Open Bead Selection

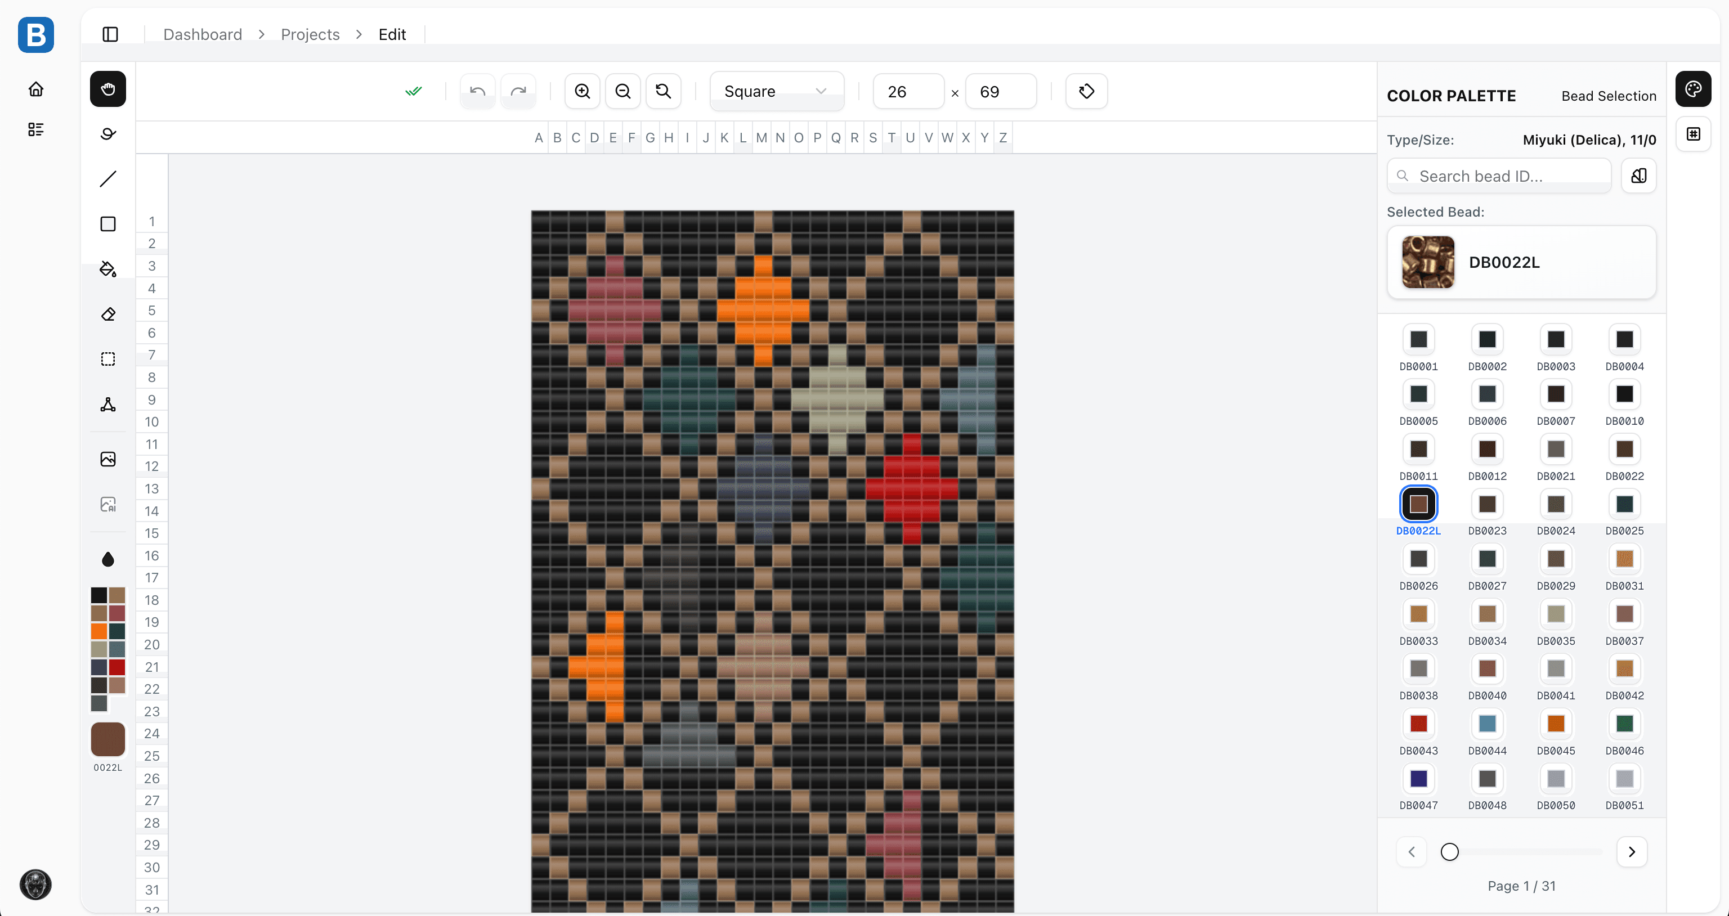tap(1608, 96)
